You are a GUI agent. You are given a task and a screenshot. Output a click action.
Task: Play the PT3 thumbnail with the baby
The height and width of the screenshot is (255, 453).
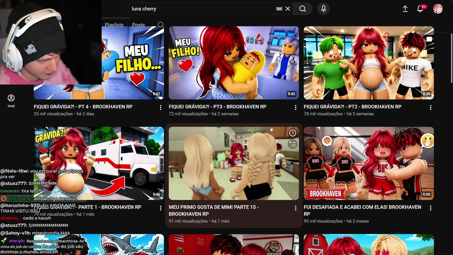click(234, 63)
